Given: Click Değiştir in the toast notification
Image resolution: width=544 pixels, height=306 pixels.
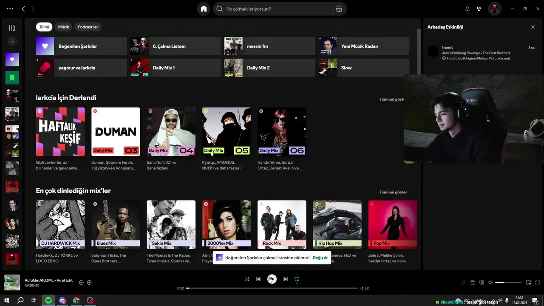Looking at the screenshot, I should 320,258.
